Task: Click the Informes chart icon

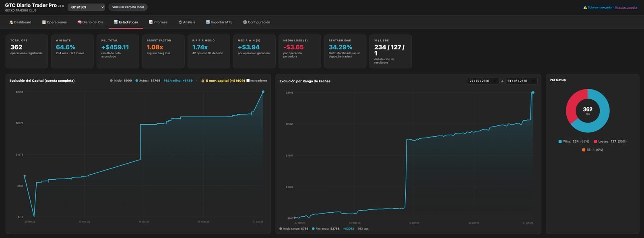Action: coord(151,22)
